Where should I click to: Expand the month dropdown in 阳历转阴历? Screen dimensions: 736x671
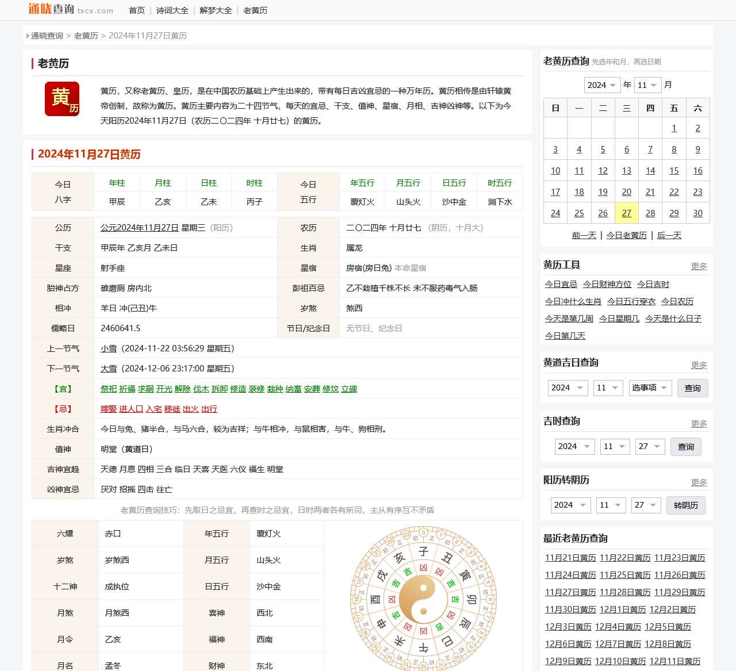coord(611,505)
